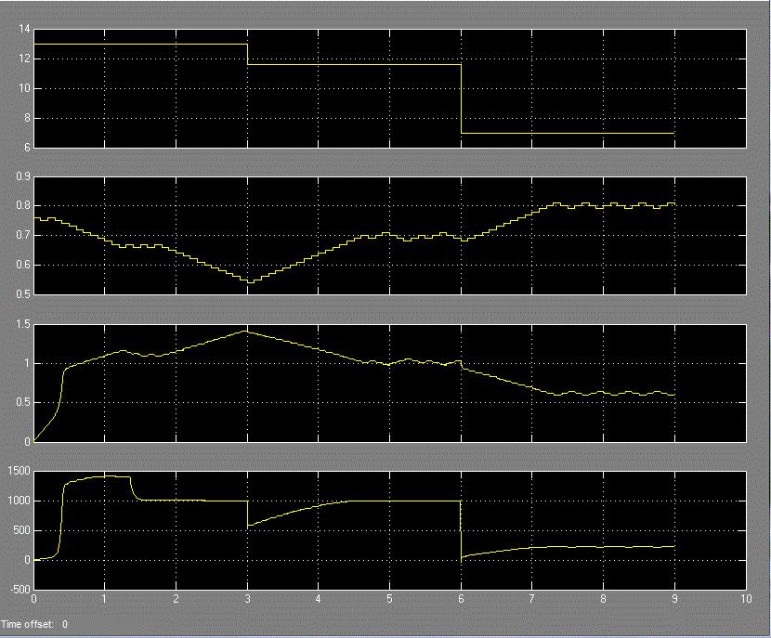Click the "4" time-axis tick label
The height and width of the screenshot is (638, 771).
(318, 599)
